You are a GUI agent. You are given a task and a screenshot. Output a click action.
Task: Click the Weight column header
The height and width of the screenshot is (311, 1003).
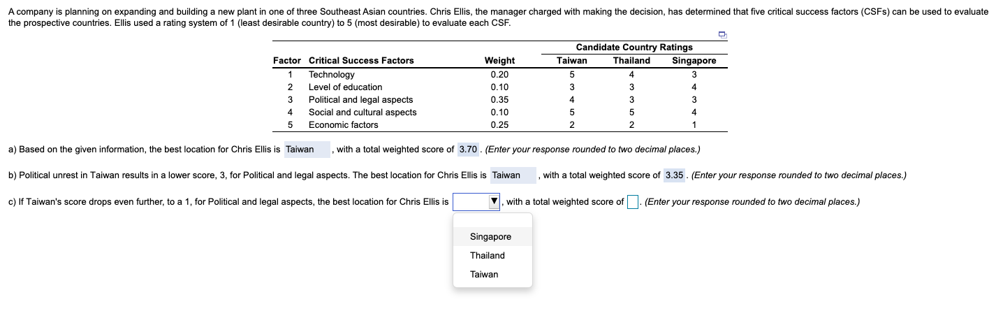(499, 61)
